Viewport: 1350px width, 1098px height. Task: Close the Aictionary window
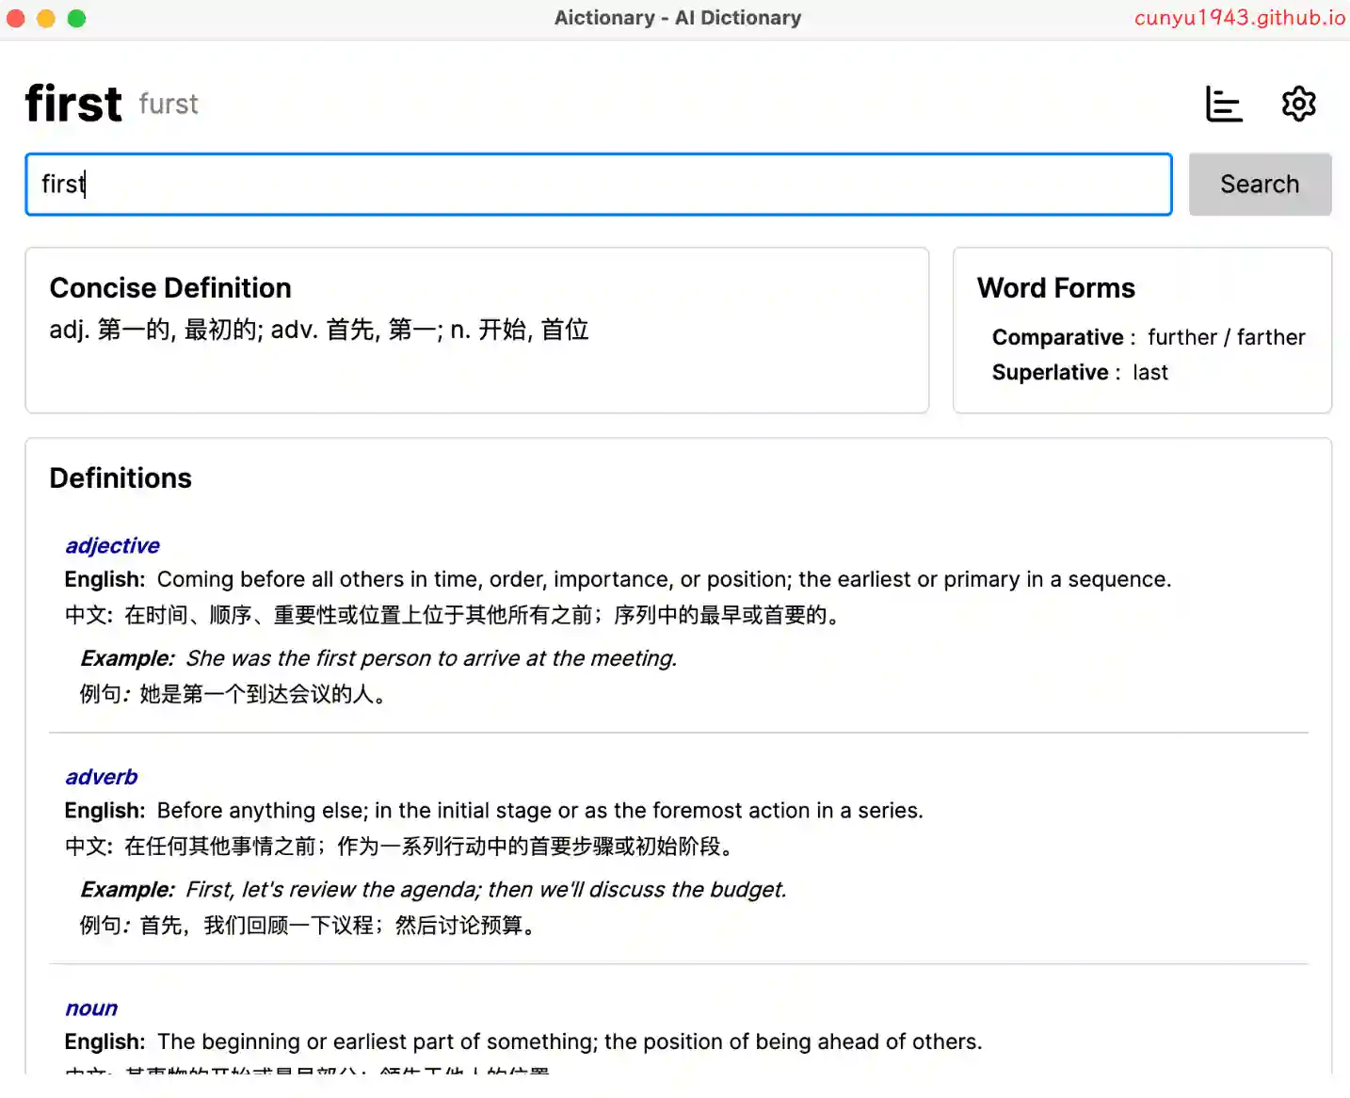click(16, 18)
